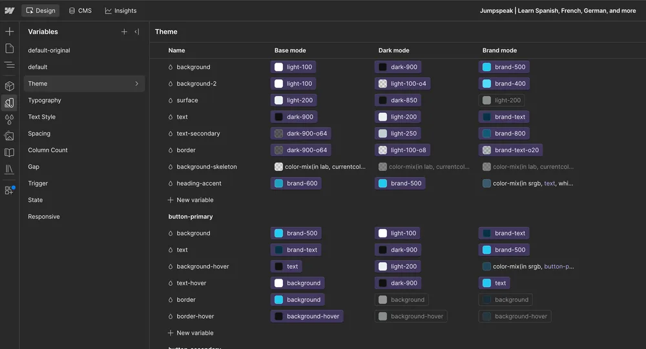
Task: Open the Components cube icon
Action: pyautogui.click(x=10, y=86)
